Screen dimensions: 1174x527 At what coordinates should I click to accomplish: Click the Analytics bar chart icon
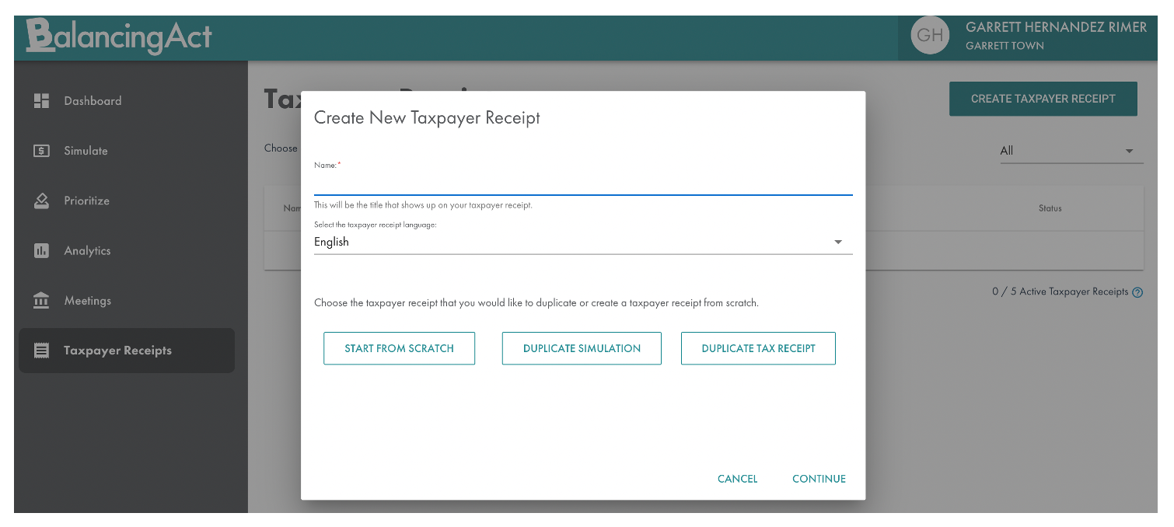[42, 250]
